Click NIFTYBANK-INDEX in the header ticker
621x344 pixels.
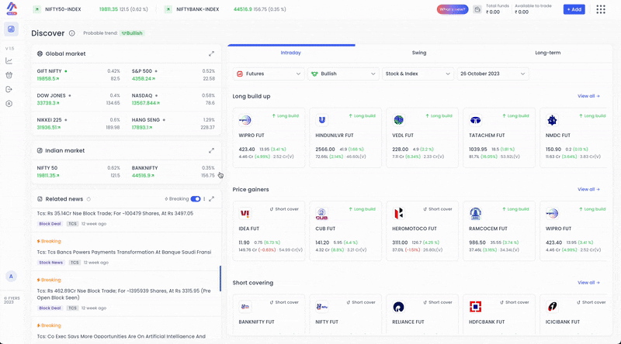tap(198, 9)
